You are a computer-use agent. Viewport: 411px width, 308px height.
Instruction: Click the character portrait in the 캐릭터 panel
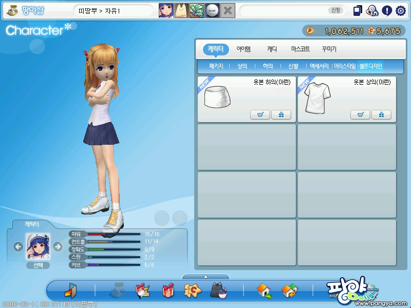(38, 246)
